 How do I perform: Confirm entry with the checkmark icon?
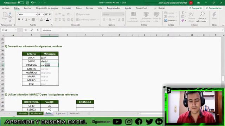(32, 30)
